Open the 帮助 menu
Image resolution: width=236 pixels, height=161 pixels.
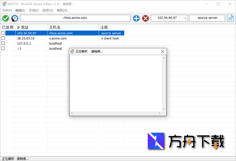pyautogui.click(x=61, y=10)
